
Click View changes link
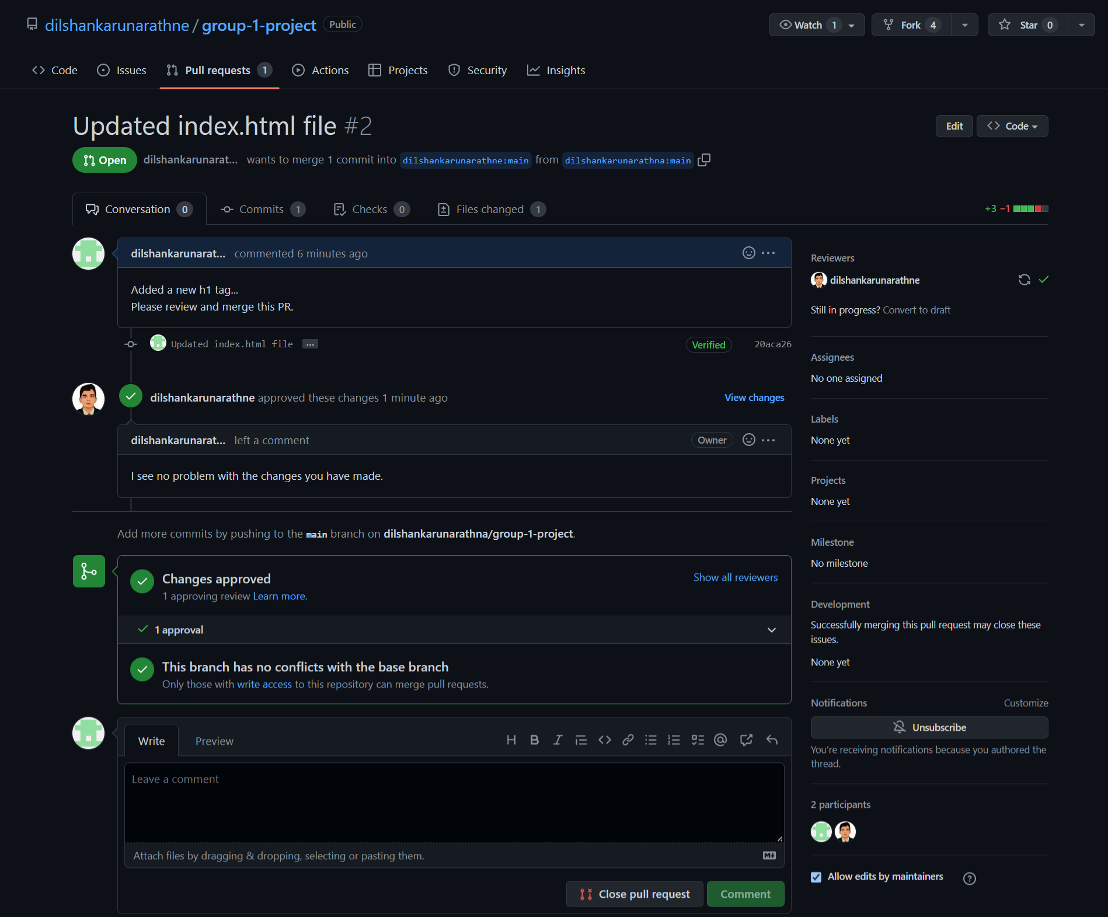coord(754,398)
